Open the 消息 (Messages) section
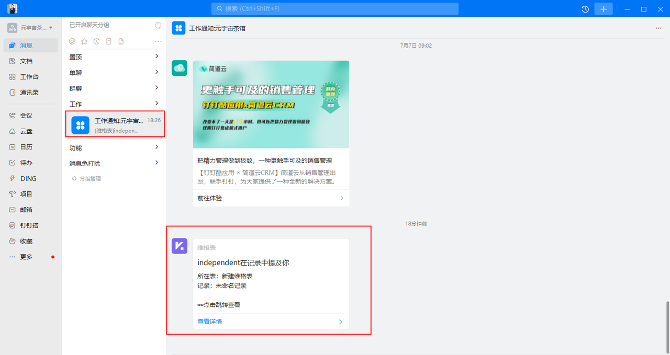670x355 pixels. click(x=31, y=45)
